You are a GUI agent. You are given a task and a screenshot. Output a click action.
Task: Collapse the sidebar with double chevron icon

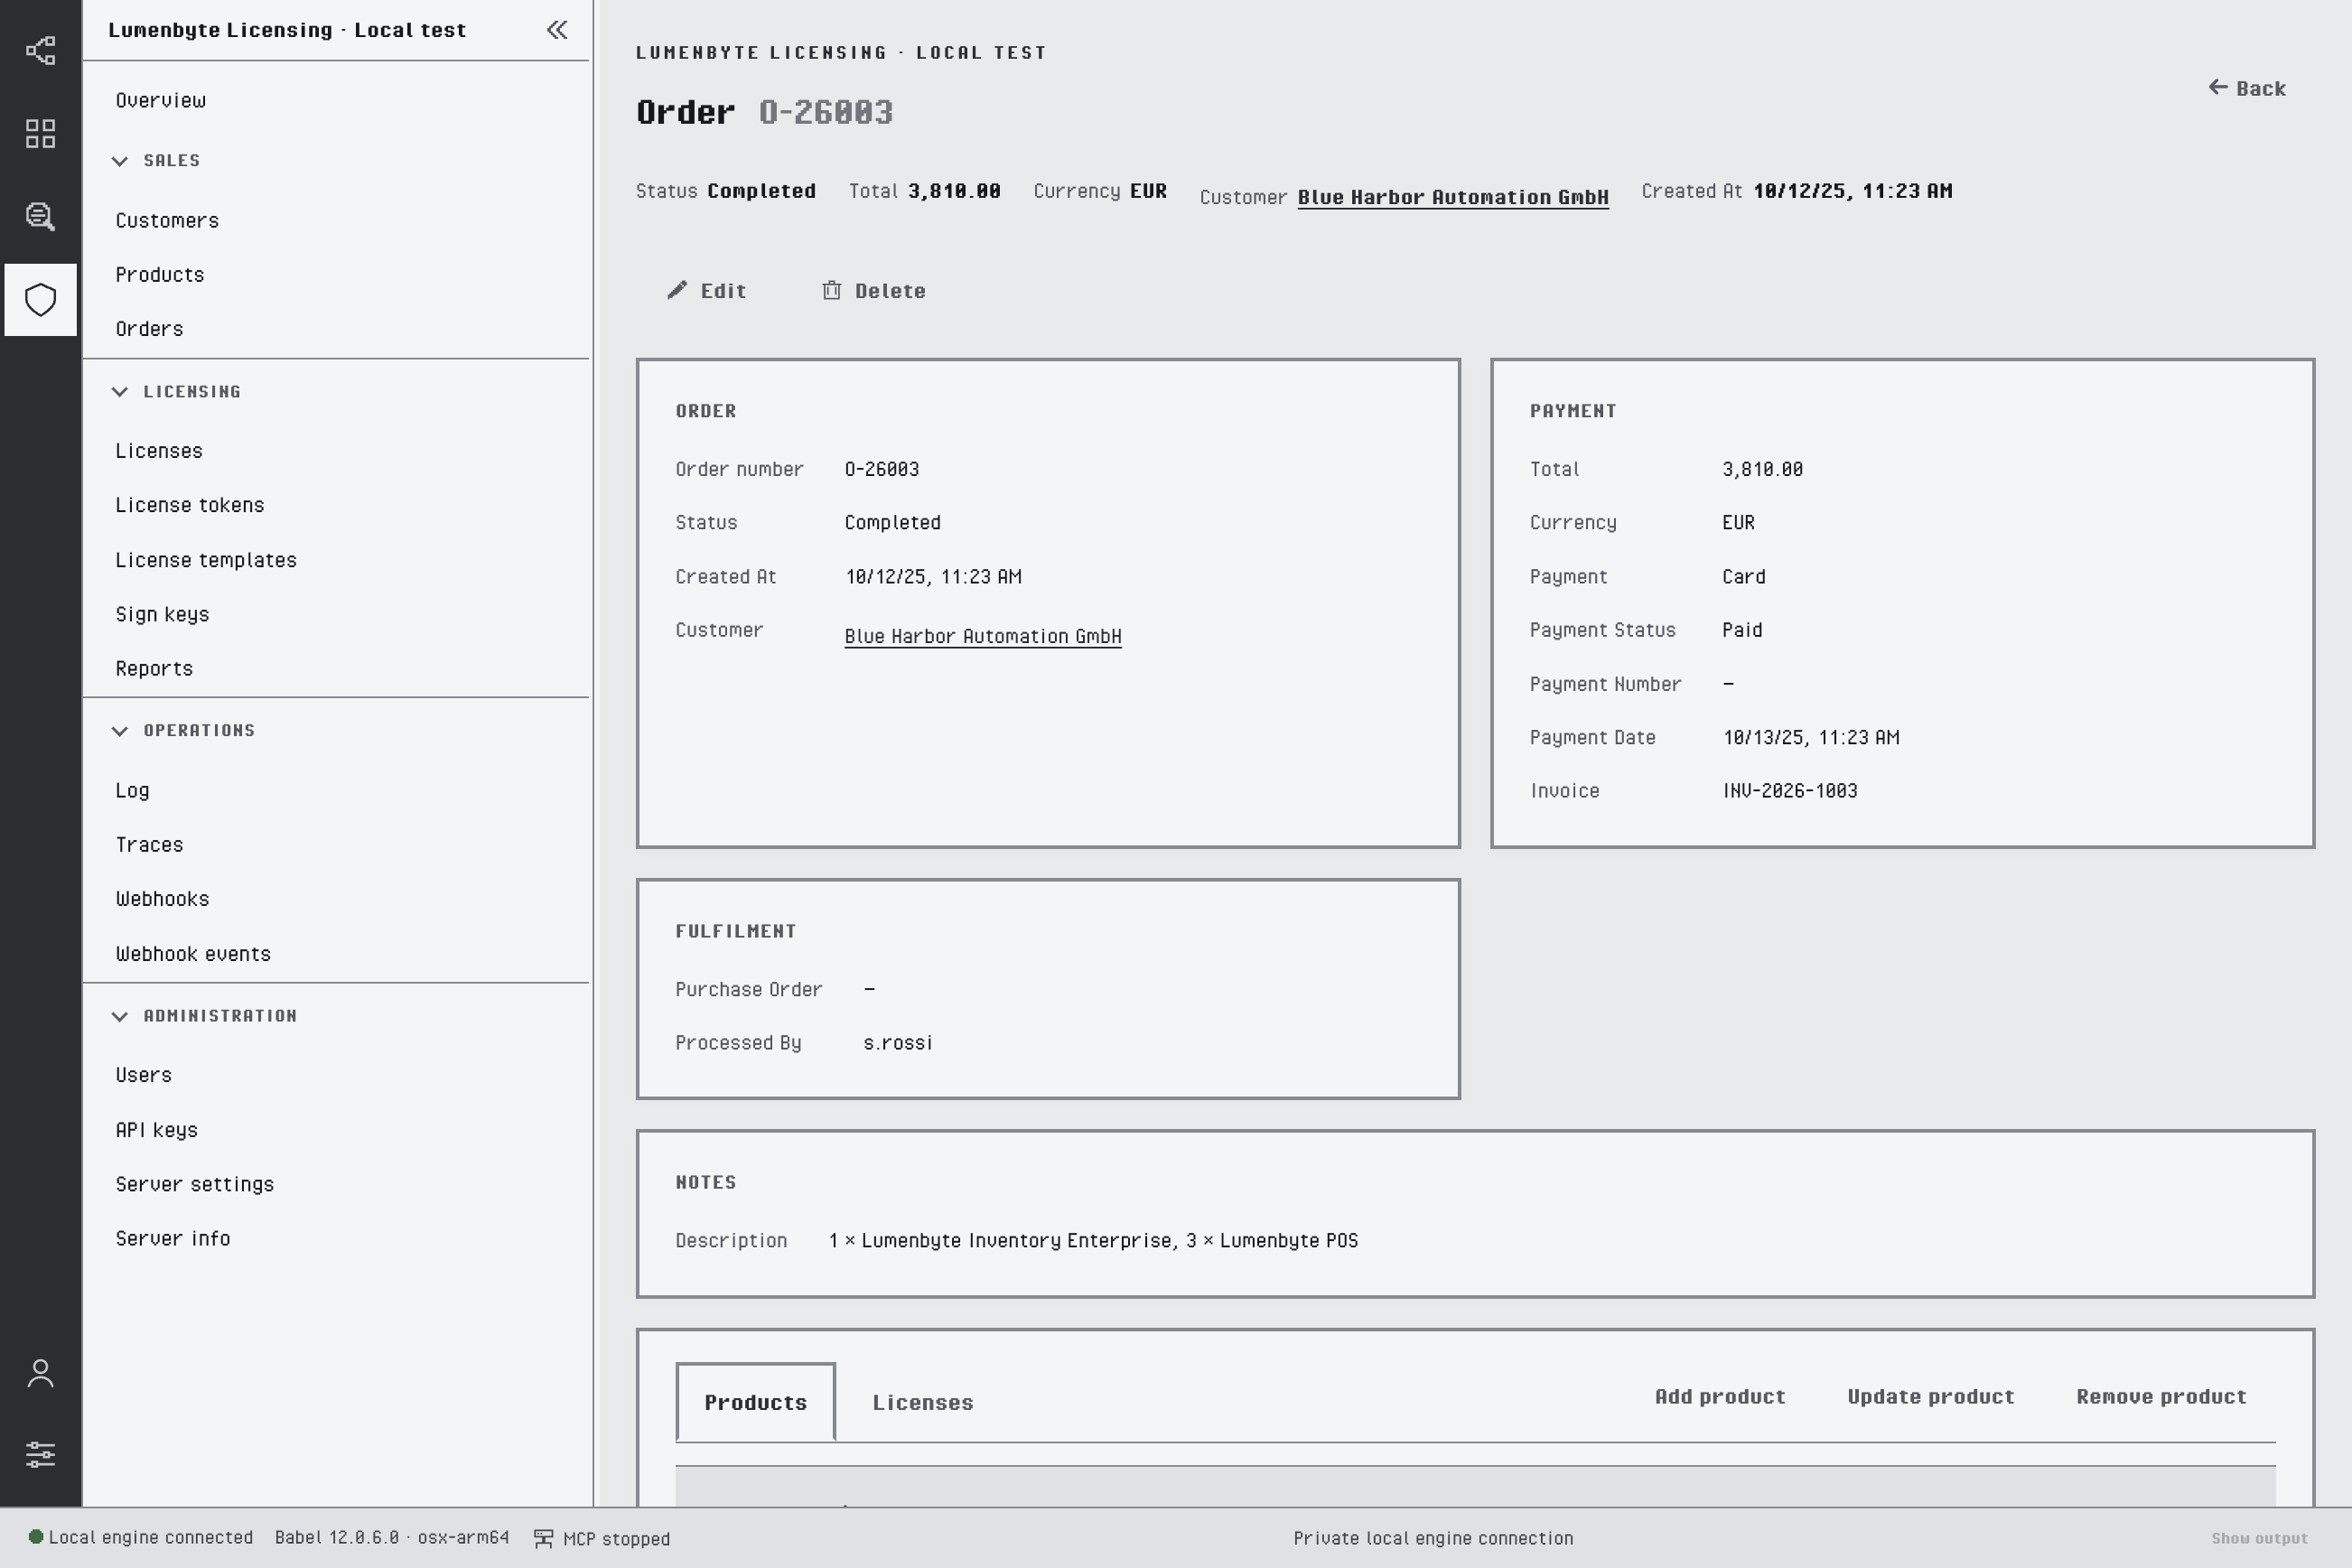point(557,30)
